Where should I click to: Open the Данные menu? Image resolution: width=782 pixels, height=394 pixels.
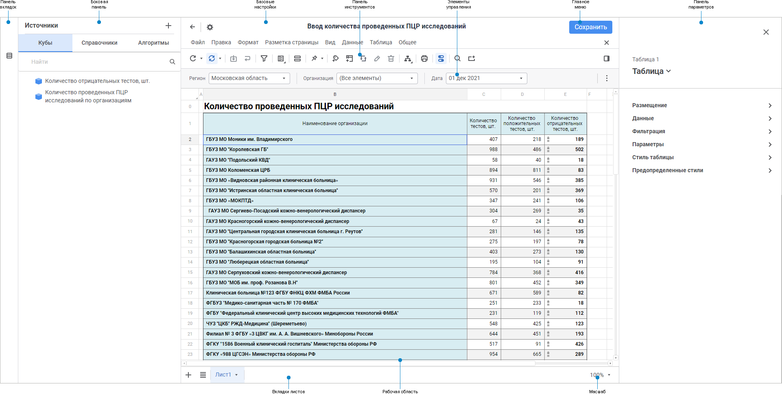click(352, 42)
